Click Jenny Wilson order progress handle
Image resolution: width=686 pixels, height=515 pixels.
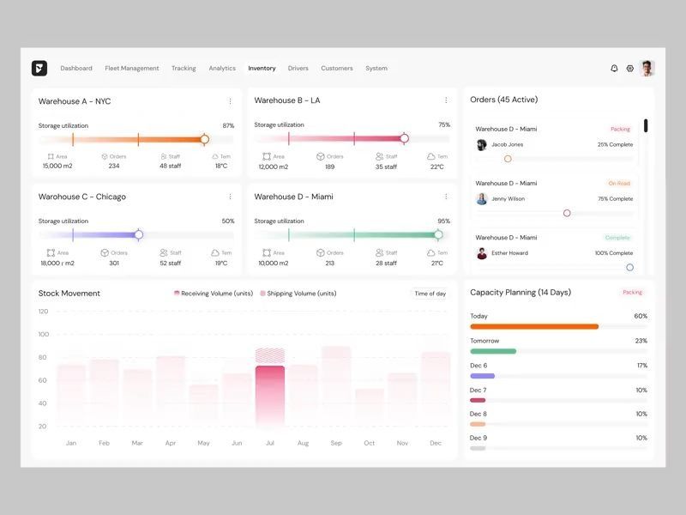(x=567, y=213)
